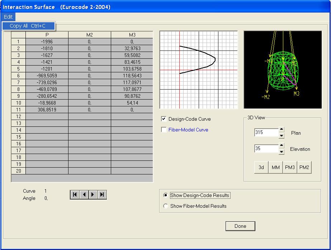The image size is (331, 250).
Task: Select Show Design-Code Results radio button
Action: pos(166,195)
